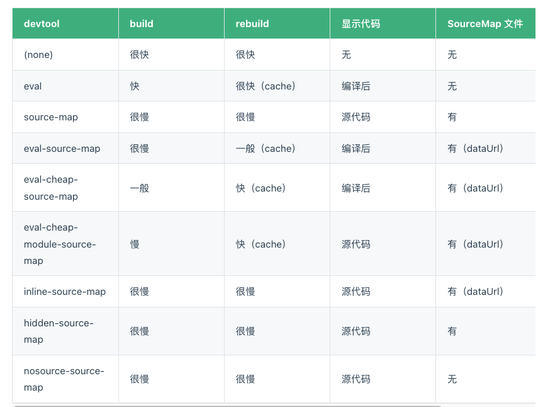Click the horizontal scrollbar below the table
This screenshot has width=538, height=407.
tap(227, 406)
